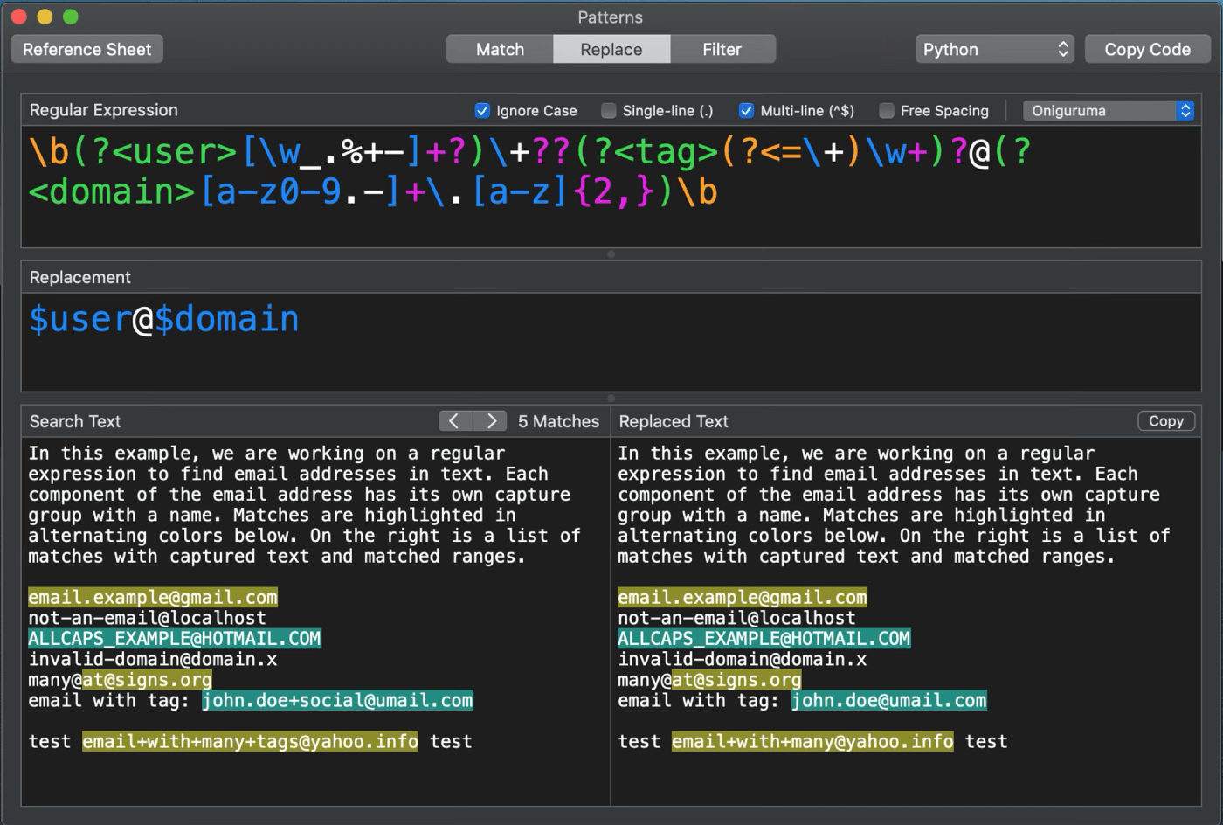Click email+with+many@yahoo.info in Replaced Text
This screenshot has width=1223, height=825.
click(x=812, y=742)
